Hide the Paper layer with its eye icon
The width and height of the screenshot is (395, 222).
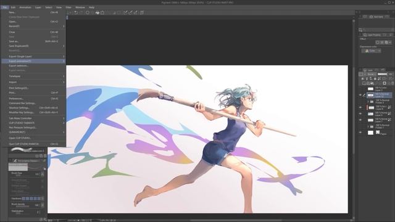pos(360,132)
